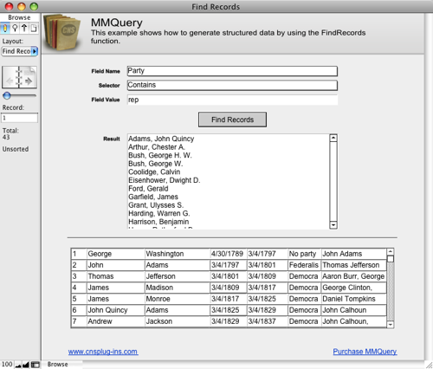Select 'Coolidge, Calvin' in Result
Screen dimensions: 433x369
(x=154, y=172)
